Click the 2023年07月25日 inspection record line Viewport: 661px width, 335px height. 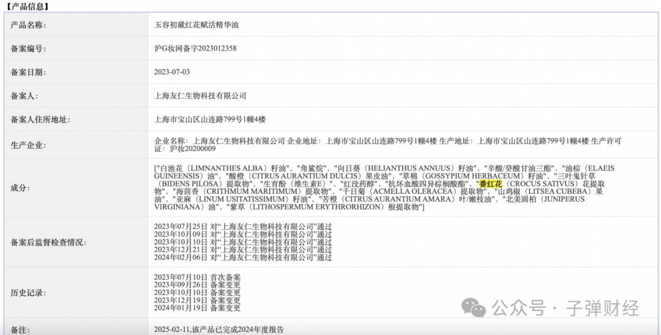click(x=243, y=226)
